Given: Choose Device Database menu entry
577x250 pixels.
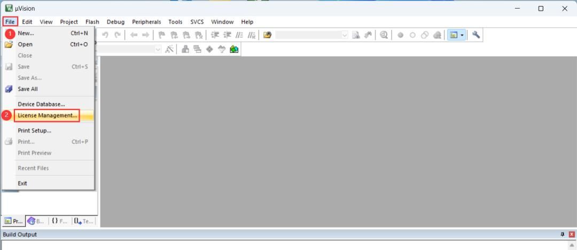Looking at the screenshot, I should coord(41,104).
